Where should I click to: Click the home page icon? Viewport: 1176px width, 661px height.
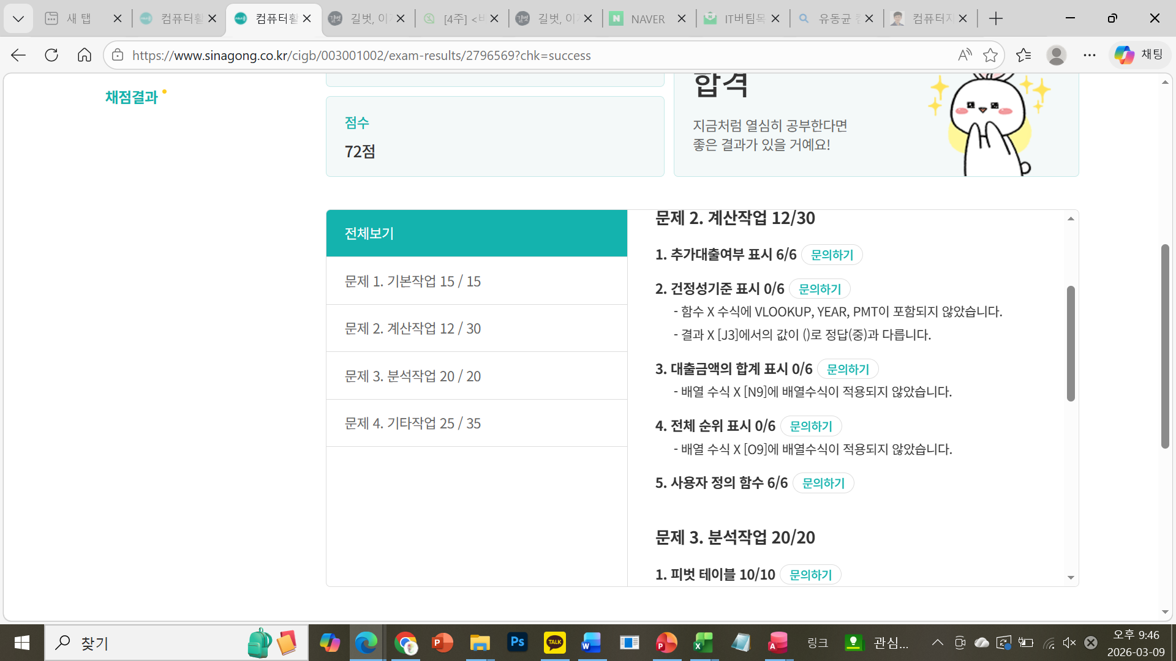(85, 55)
